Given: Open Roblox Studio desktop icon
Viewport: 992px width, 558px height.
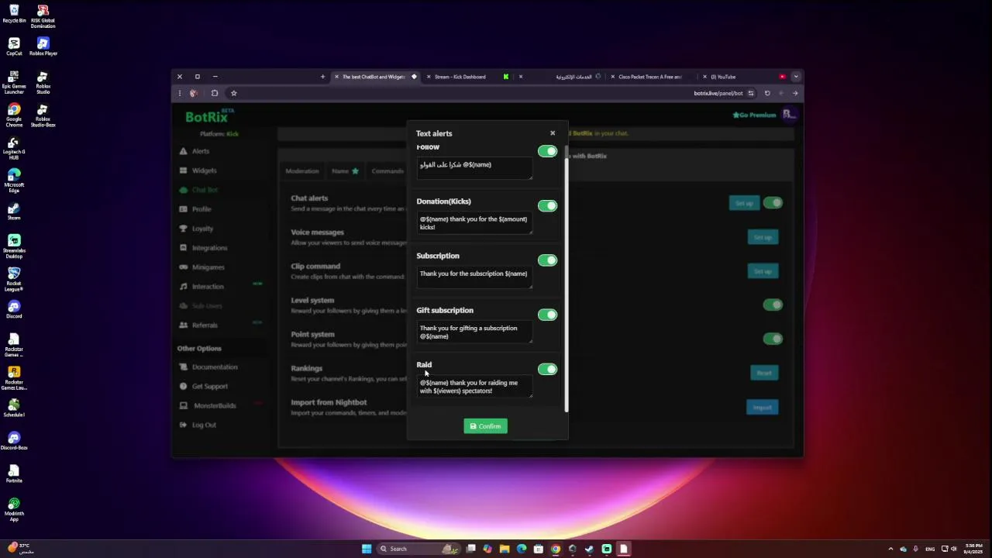Looking at the screenshot, I should pyautogui.click(x=43, y=83).
